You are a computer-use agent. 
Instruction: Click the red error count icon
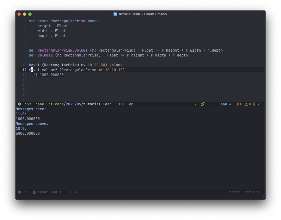pyautogui.click(x=237, y=104)
